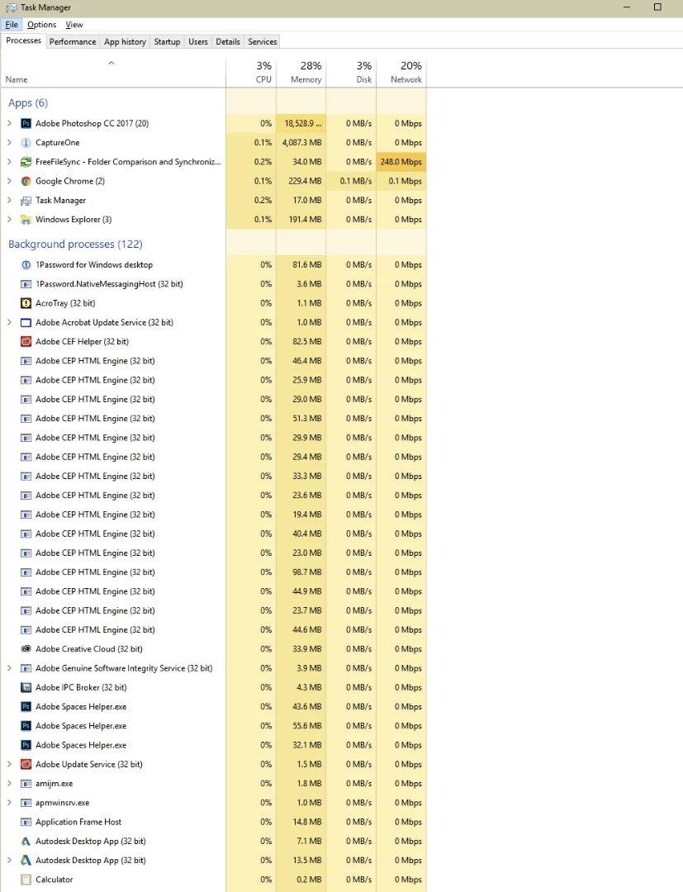Maximize the Task Manager window
683x892 pixels.
coord(657,7)
